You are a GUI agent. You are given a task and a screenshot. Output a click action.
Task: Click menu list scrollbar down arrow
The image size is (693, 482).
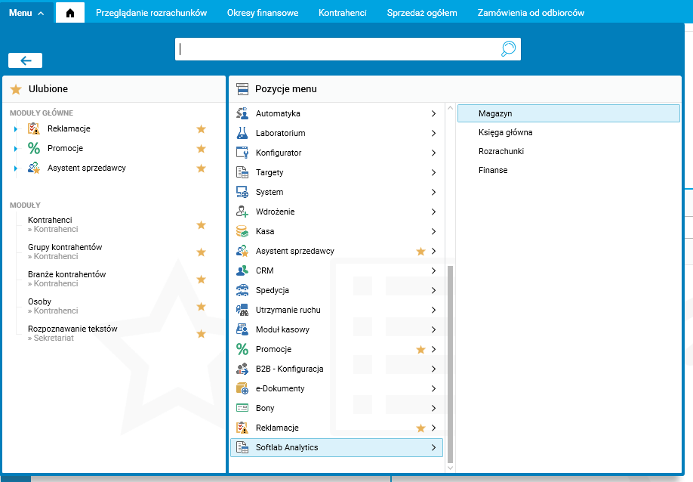[450, 468]
